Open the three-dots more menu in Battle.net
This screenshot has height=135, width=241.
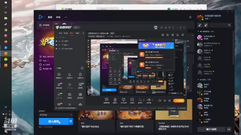point(66,17)
